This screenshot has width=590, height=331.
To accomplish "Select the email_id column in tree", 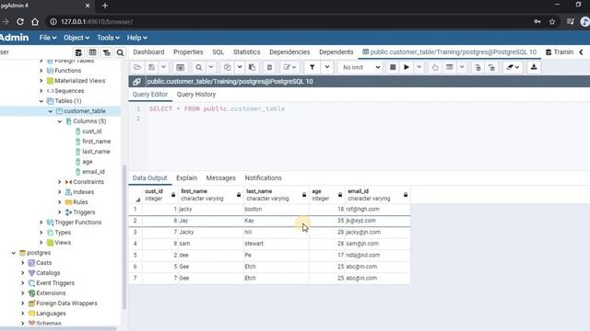I will click(x=93, y=172).
